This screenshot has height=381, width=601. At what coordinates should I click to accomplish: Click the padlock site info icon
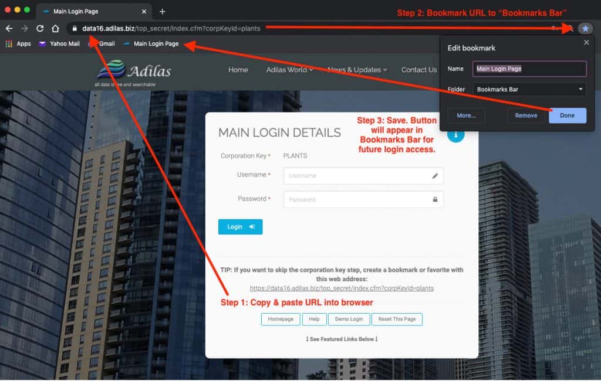coord(75,28)
